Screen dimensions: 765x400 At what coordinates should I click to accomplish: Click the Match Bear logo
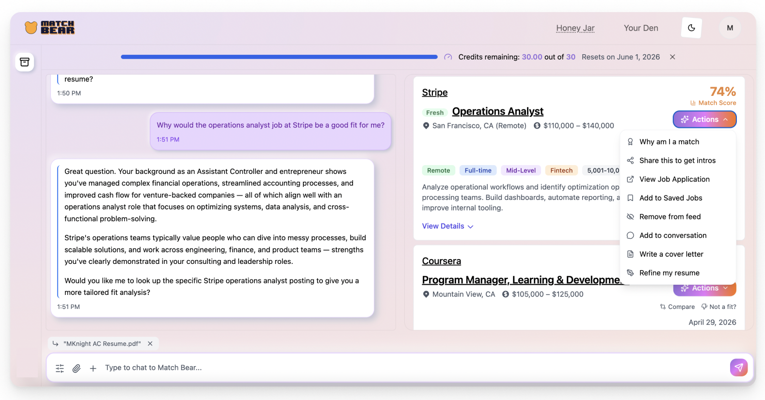coord(49,28)
